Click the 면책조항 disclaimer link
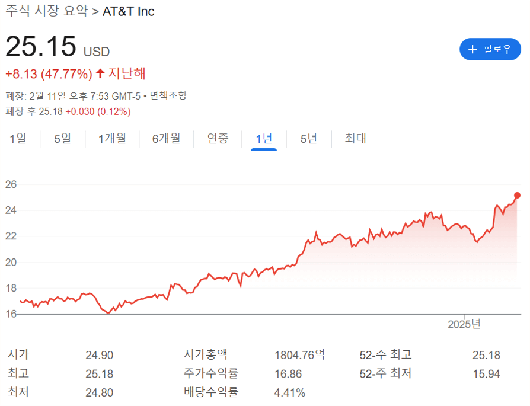The height and width of the screenshot is (406, 530). [x=168, y=96]
